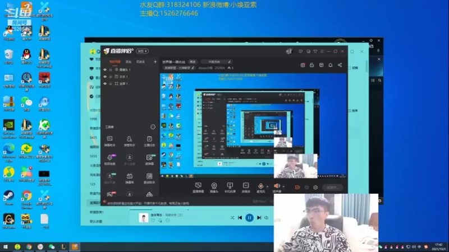
Task: Pause music playback
Action: coord(249,218)
